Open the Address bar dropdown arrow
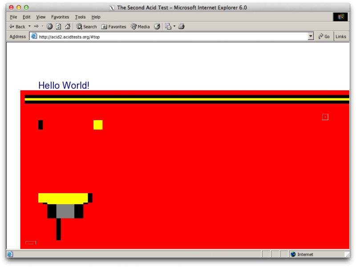The image size is (356, 267). (311, 36)
